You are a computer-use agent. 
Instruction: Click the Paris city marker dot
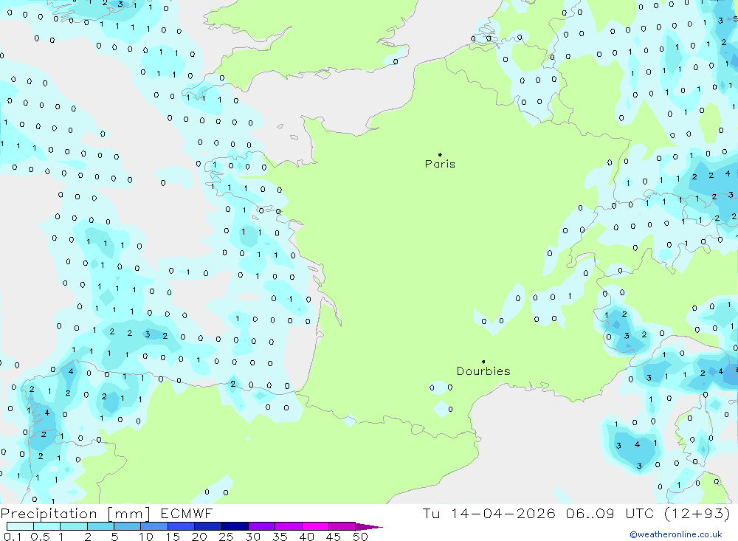coord(440,154)
